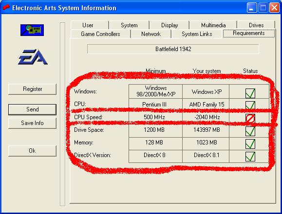
Task: Select the Multimedia tab
Action: (213, 25)
